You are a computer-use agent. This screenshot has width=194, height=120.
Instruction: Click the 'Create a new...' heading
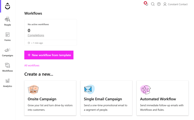coord(38,74)
